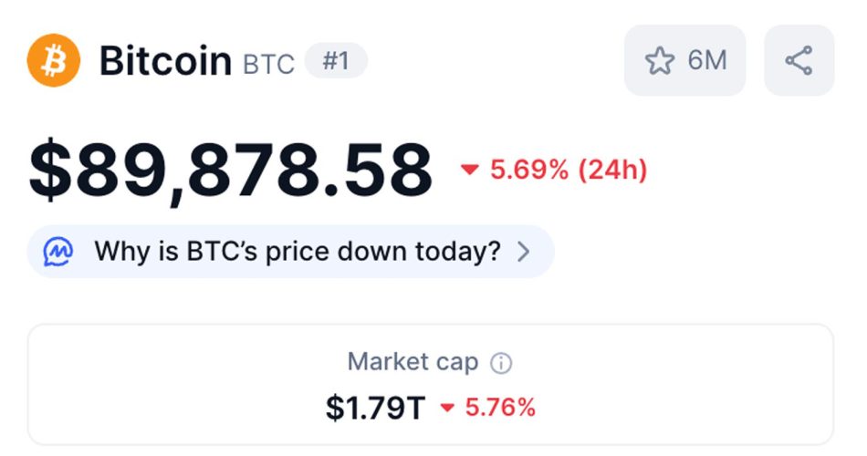Click the star watchlist icon
This screenshot has width=867, height=456.
(659, 61)
